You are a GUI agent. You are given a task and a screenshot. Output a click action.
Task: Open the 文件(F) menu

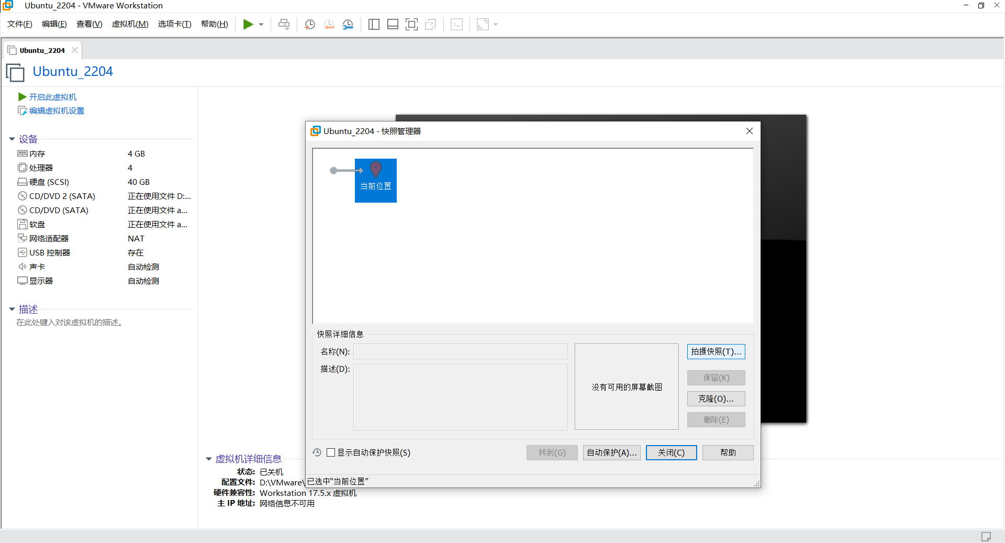(x=20, y=24)
